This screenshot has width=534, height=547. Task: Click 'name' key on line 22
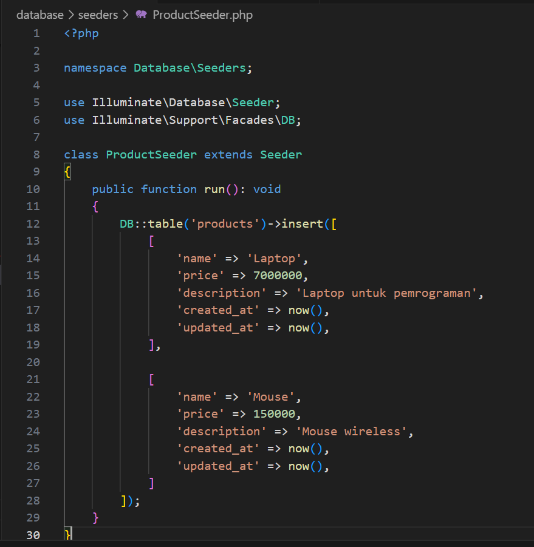click(197, 396)
